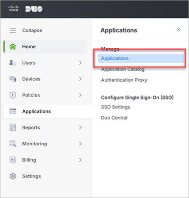Click the Reports chart icon
The width and height of the screenshot is (189, 198).
[13, 127]
